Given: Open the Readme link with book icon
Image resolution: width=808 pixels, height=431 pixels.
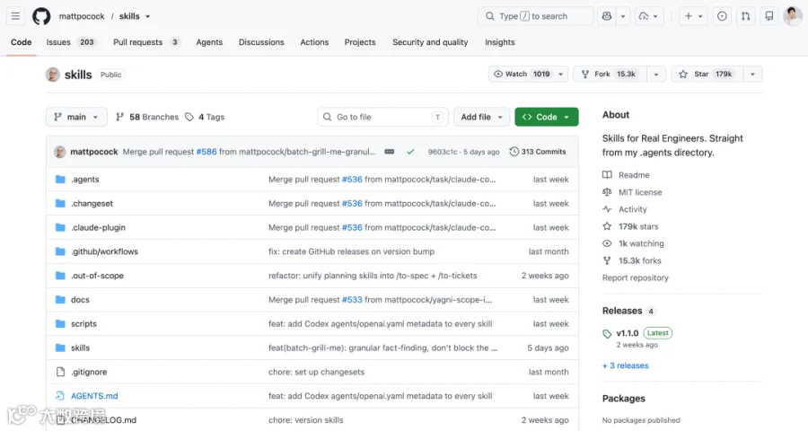Looking at the screenshot, I should pyautogui.click(x=626, y=175).
